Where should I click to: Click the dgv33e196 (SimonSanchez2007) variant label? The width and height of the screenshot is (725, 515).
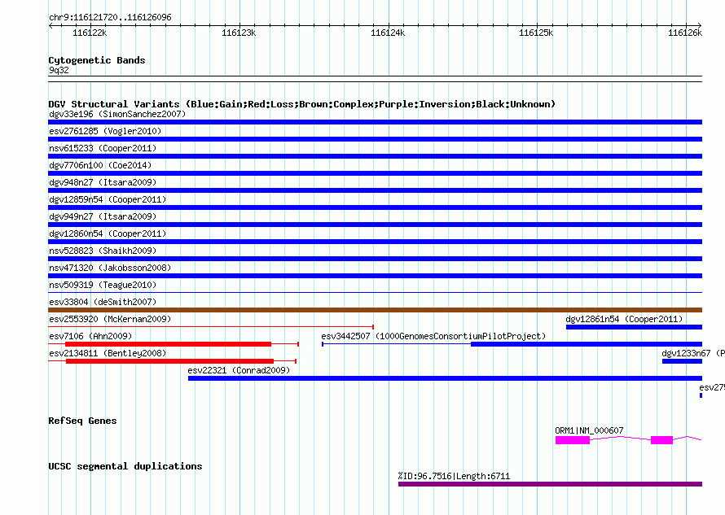[x=117, y=114]
